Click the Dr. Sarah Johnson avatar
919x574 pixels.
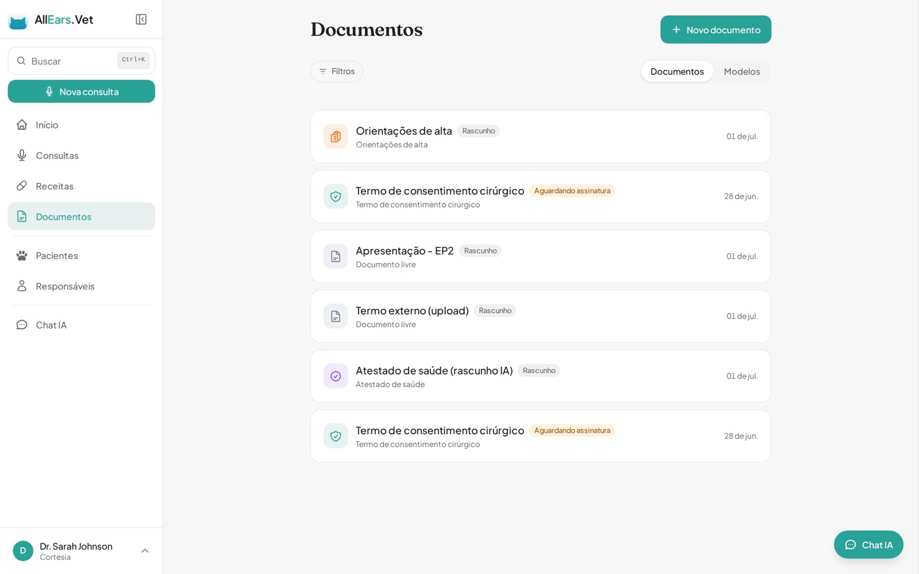click(x=23, y=550)
